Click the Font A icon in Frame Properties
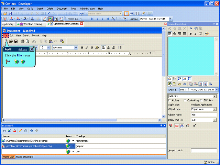The image size is (220, 165). (x=191, y=28)
